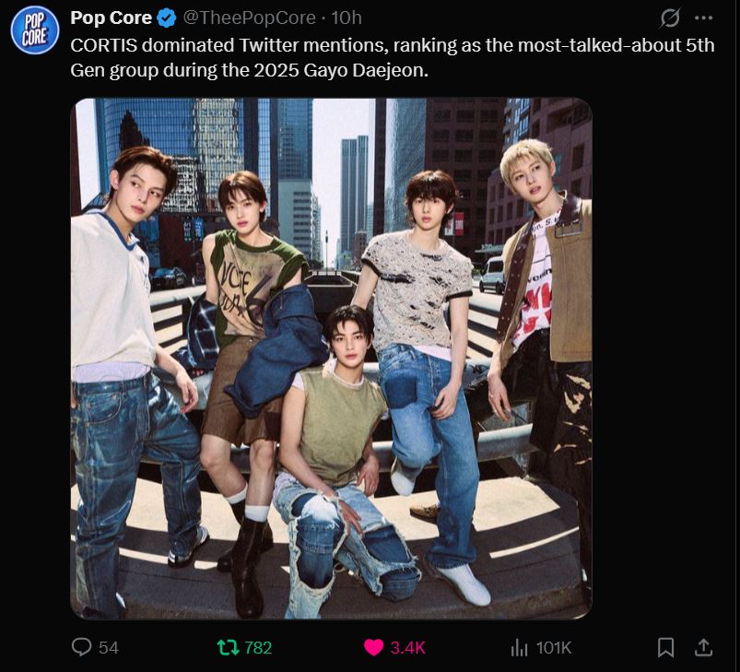The width and height of the screenshot is (740, 672).
Task: Click the reply speech bubble icon
Action: [x=82, y=647]
